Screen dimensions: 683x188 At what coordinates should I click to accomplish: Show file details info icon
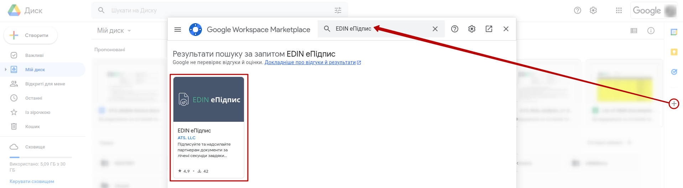click(651, 31)
